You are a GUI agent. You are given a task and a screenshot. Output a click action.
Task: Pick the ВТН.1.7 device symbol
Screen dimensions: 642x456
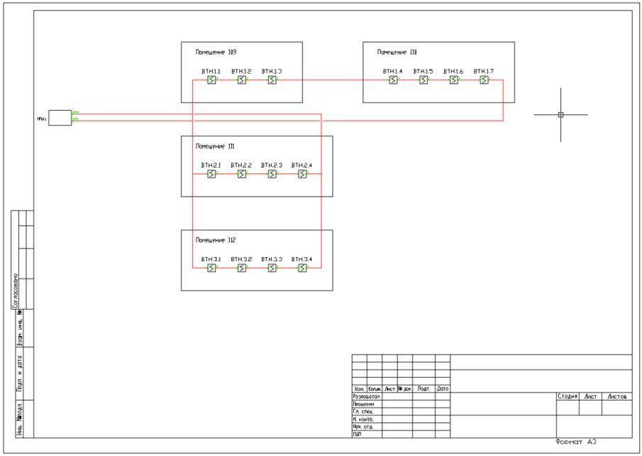(484, 80)
